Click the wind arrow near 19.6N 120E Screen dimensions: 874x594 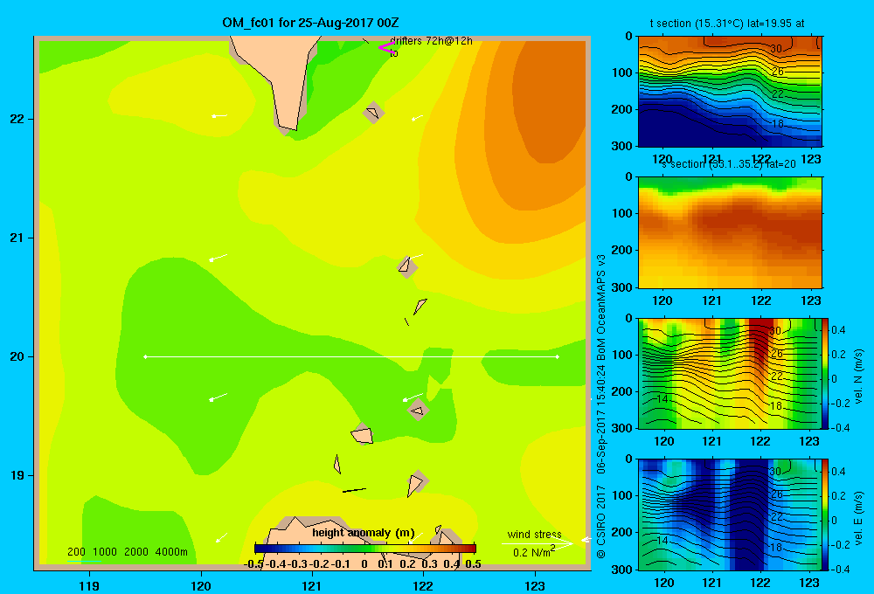coord(218,397)
